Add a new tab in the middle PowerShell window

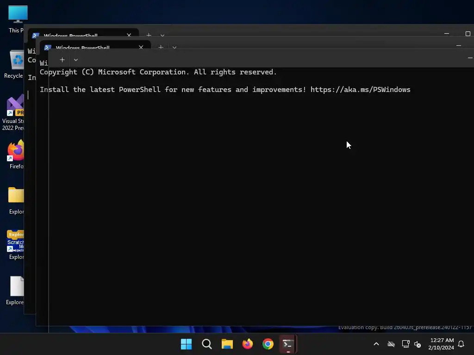[161, 48]
